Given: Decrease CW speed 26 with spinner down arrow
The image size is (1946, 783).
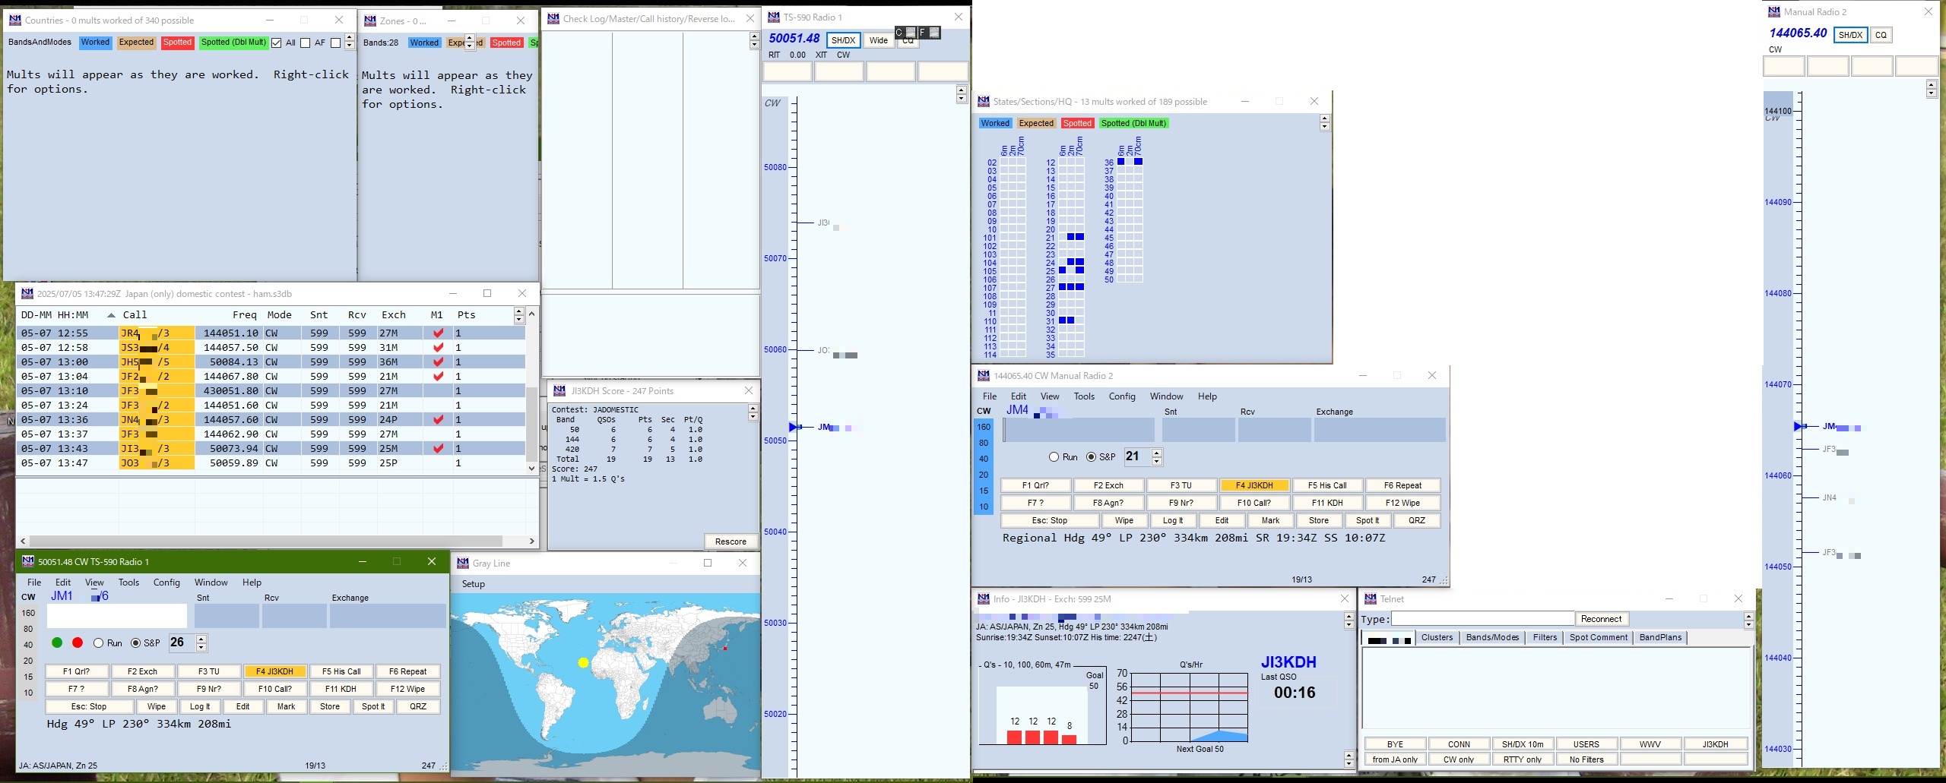Looking at the screenshot, I should (x=201, y=647).
